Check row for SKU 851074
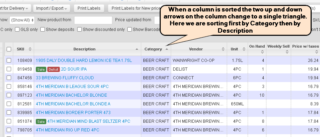320x137 pixels. 9,121
